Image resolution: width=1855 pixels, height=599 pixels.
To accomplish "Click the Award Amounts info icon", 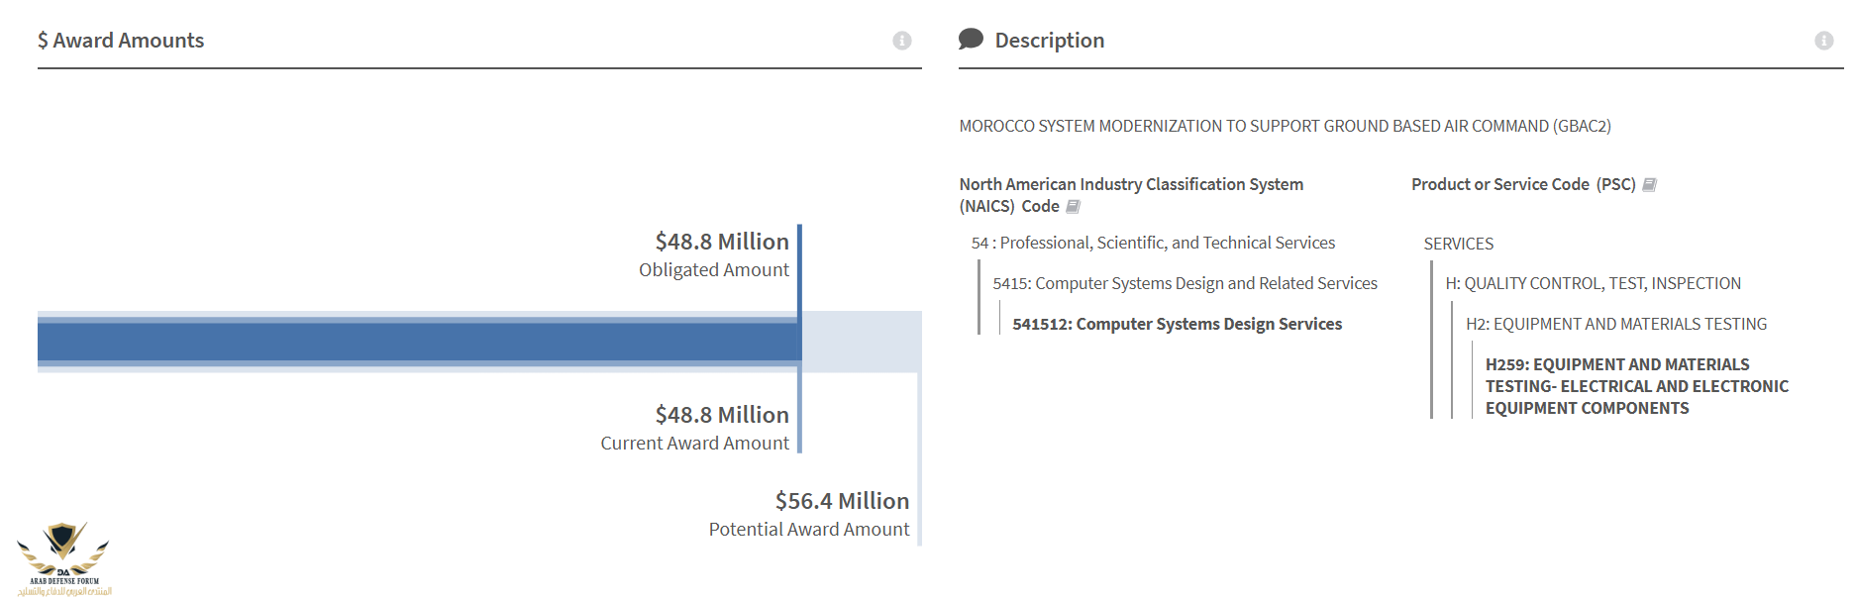I will coord(901,41).
